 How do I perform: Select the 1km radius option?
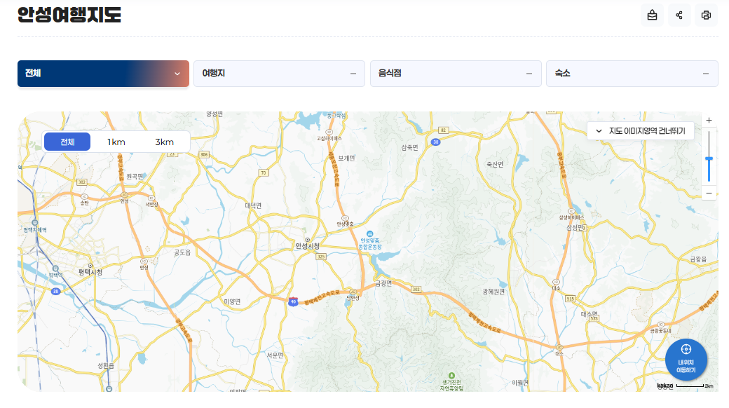pyautogui.click(x=116, y=142)
